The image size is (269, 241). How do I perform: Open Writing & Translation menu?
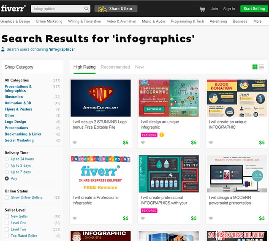(84, 22)
